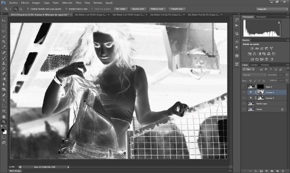Expand the status bar info arrow

[x=68, y=167]
